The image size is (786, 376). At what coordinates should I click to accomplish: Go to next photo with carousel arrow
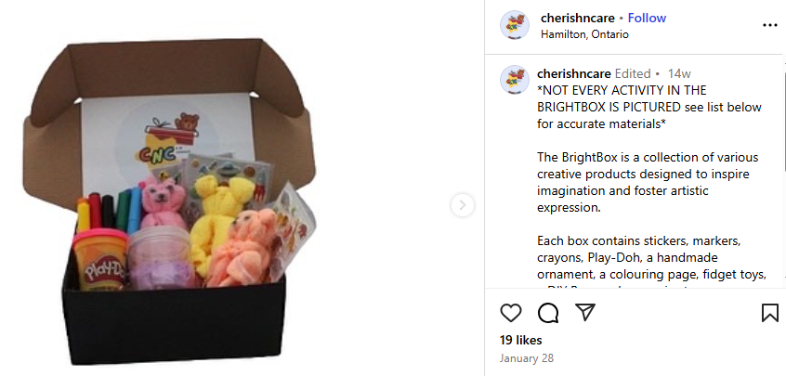click(x=463, y=205)
